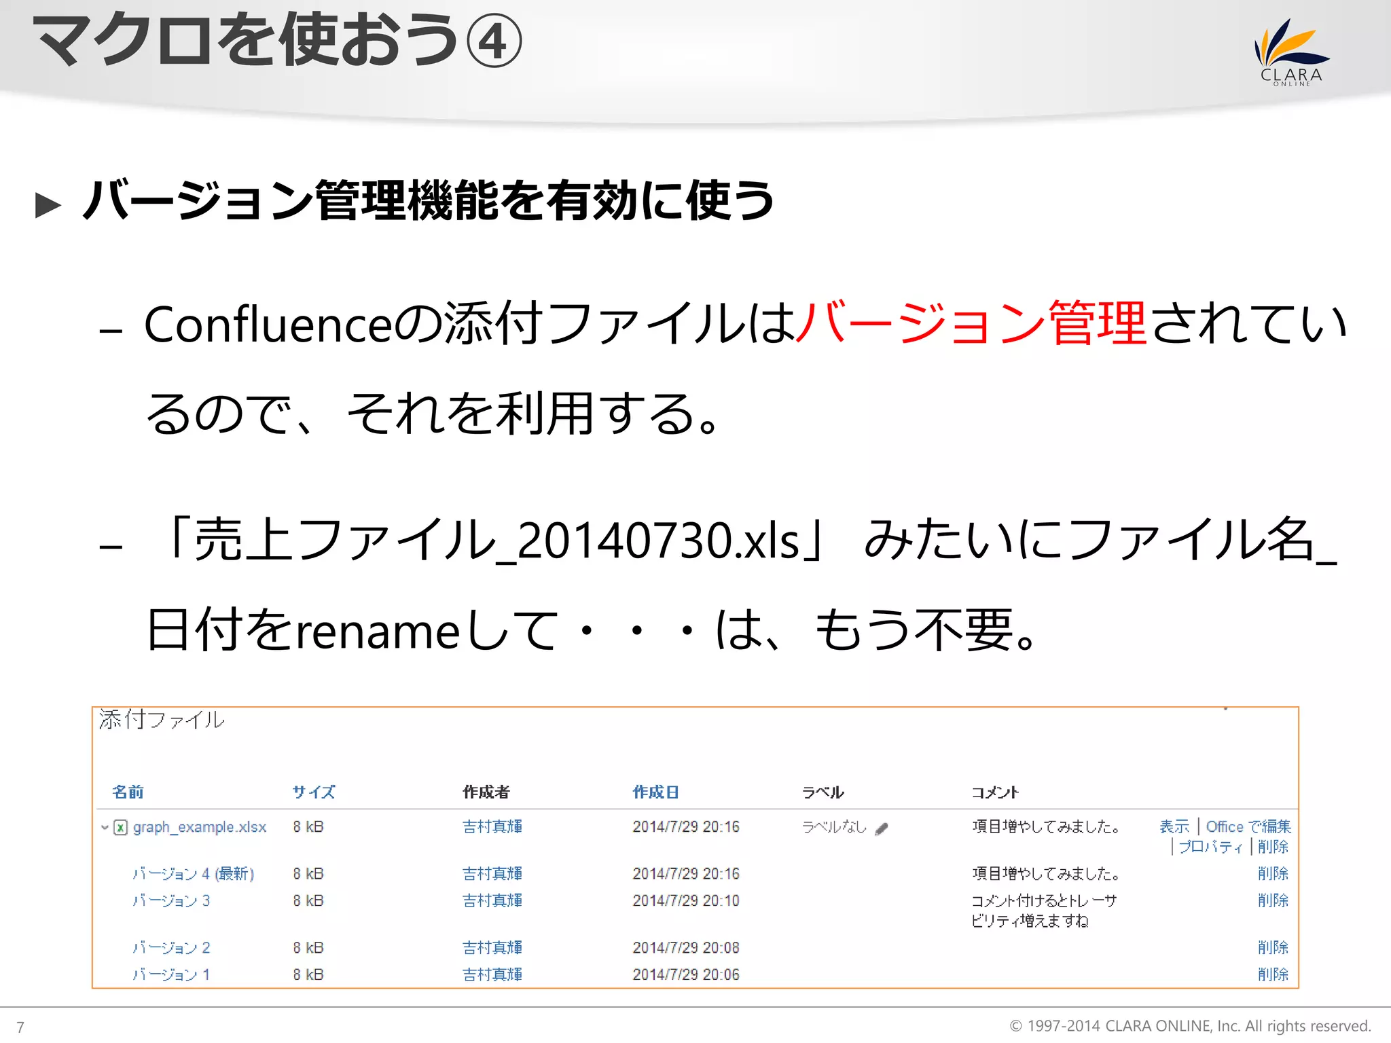Image resolution: width=1391 pixels, height=1043 pixels.
Task: Click 削除 in the graph_example.xlsx row
Action: (x=1273, y=847)
